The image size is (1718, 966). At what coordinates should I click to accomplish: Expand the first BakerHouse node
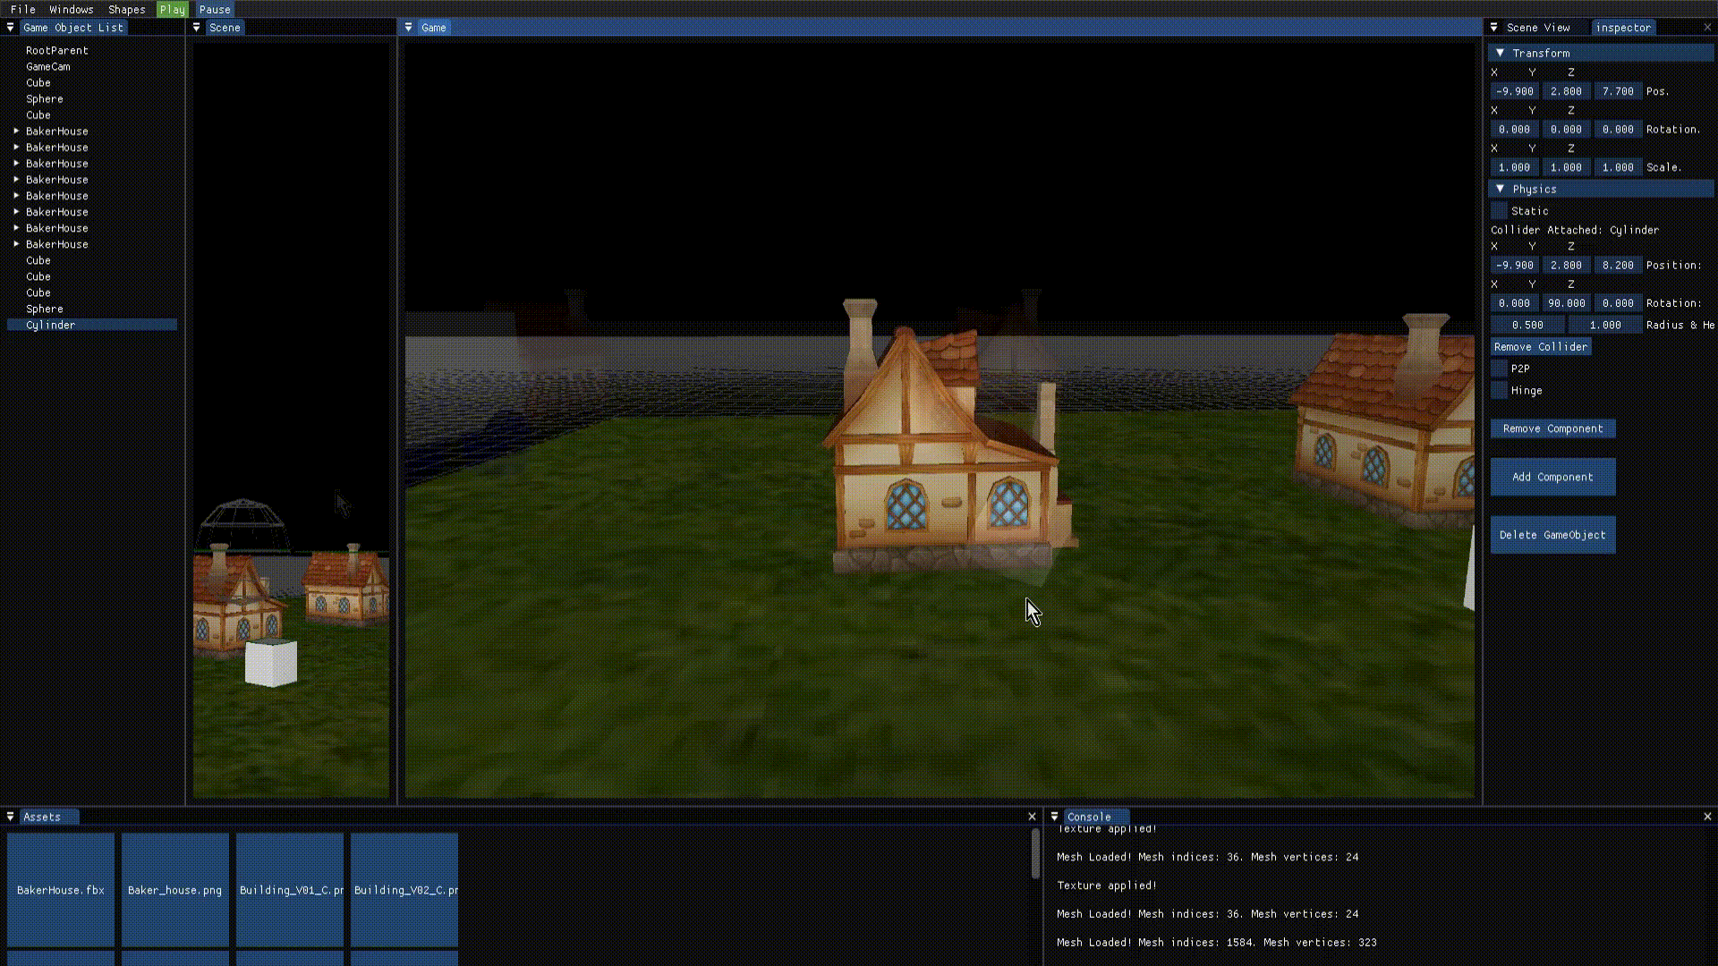pos(15,131)
